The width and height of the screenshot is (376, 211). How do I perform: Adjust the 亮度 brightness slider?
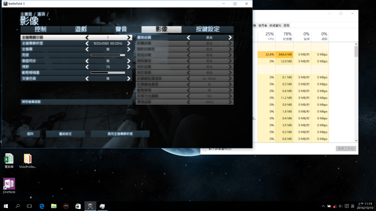[108, 55]
